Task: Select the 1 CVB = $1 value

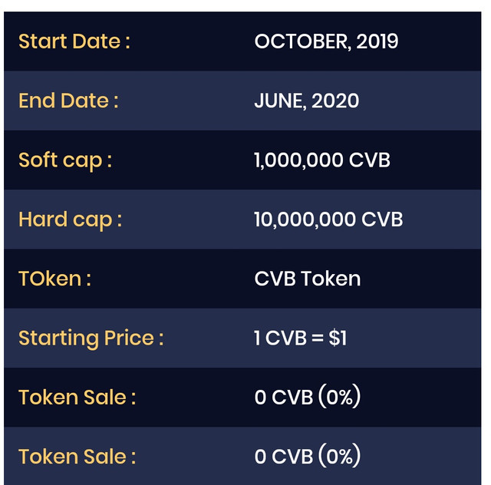Action: click(300, 338)
